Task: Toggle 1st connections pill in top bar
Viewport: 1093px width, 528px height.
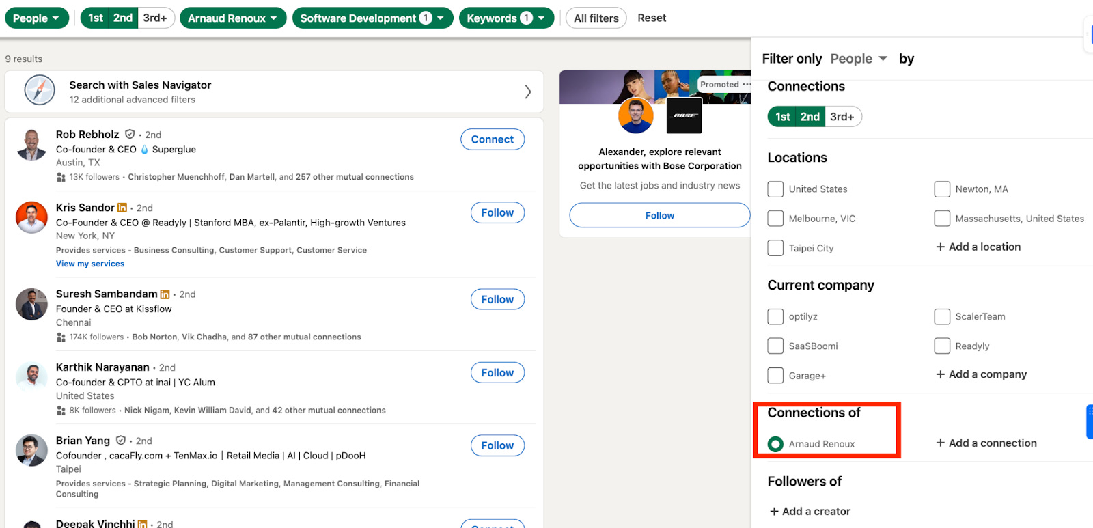Action: tap(95, 18)
